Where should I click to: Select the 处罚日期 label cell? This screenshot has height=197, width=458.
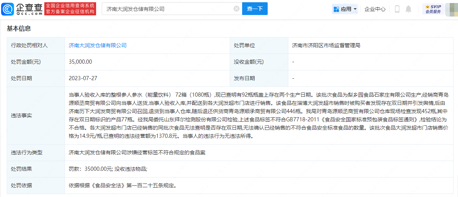tap(36, 78)
